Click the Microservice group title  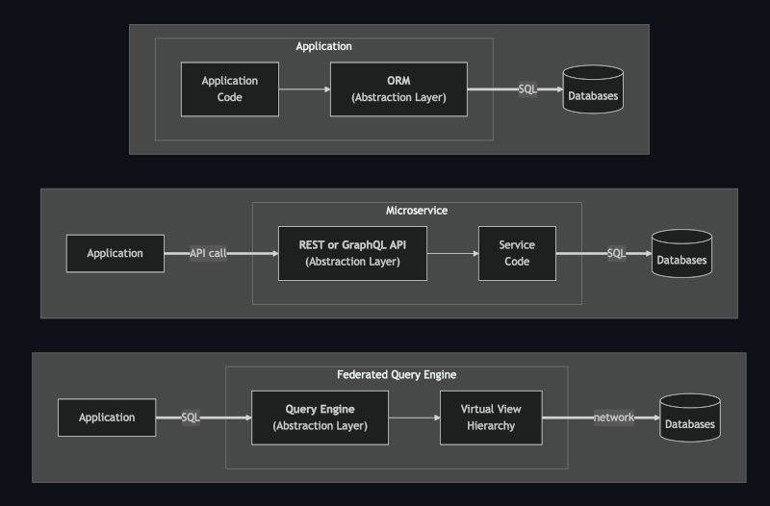pos(417,210)
